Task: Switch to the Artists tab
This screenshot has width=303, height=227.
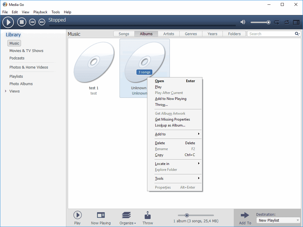Action: coord(169,34)
